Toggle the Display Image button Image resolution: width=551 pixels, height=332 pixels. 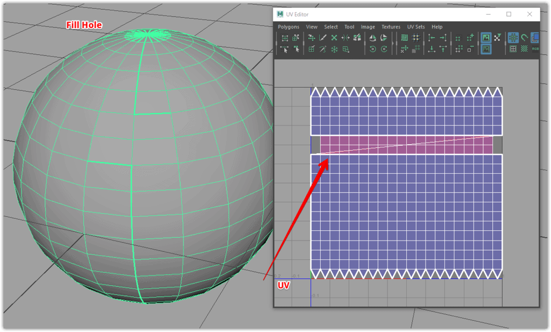point(485,38)
